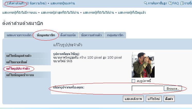Click the icon beside ตั้งค่าส่วนตัว link
The height and width of the screenshot is (109, 192).
(x=7, y=3)
